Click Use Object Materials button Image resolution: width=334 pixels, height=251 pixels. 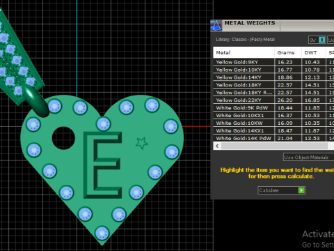(308, 158)
